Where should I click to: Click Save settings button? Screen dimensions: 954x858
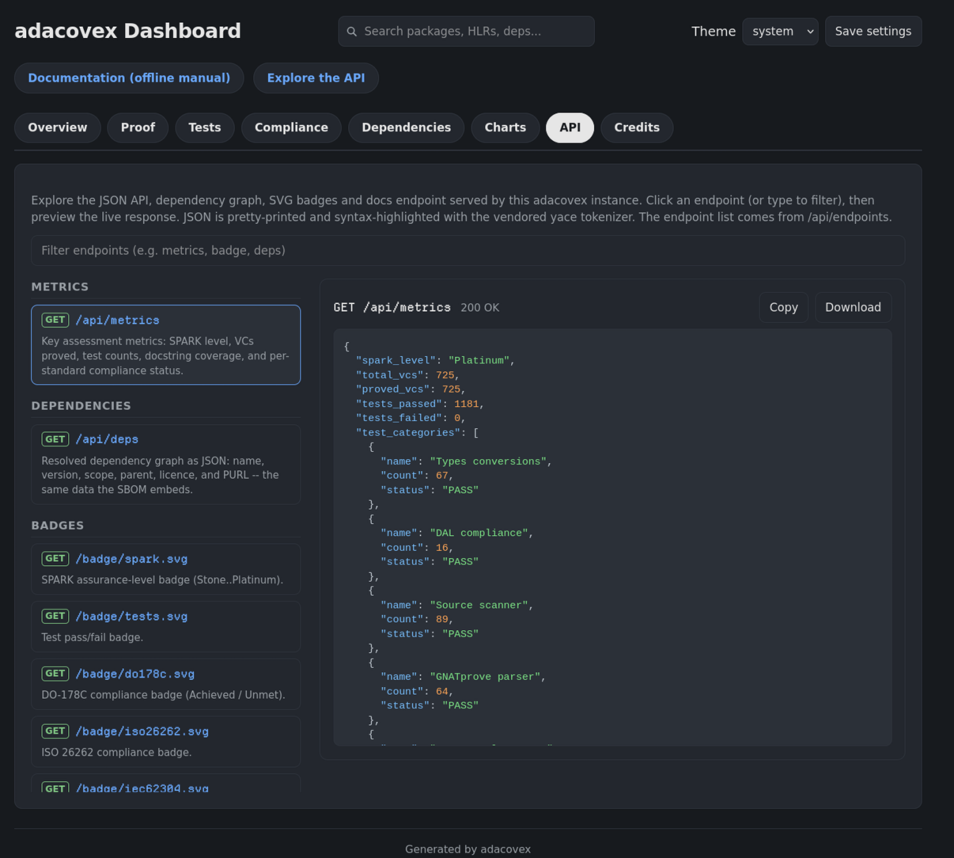point(873,31)
